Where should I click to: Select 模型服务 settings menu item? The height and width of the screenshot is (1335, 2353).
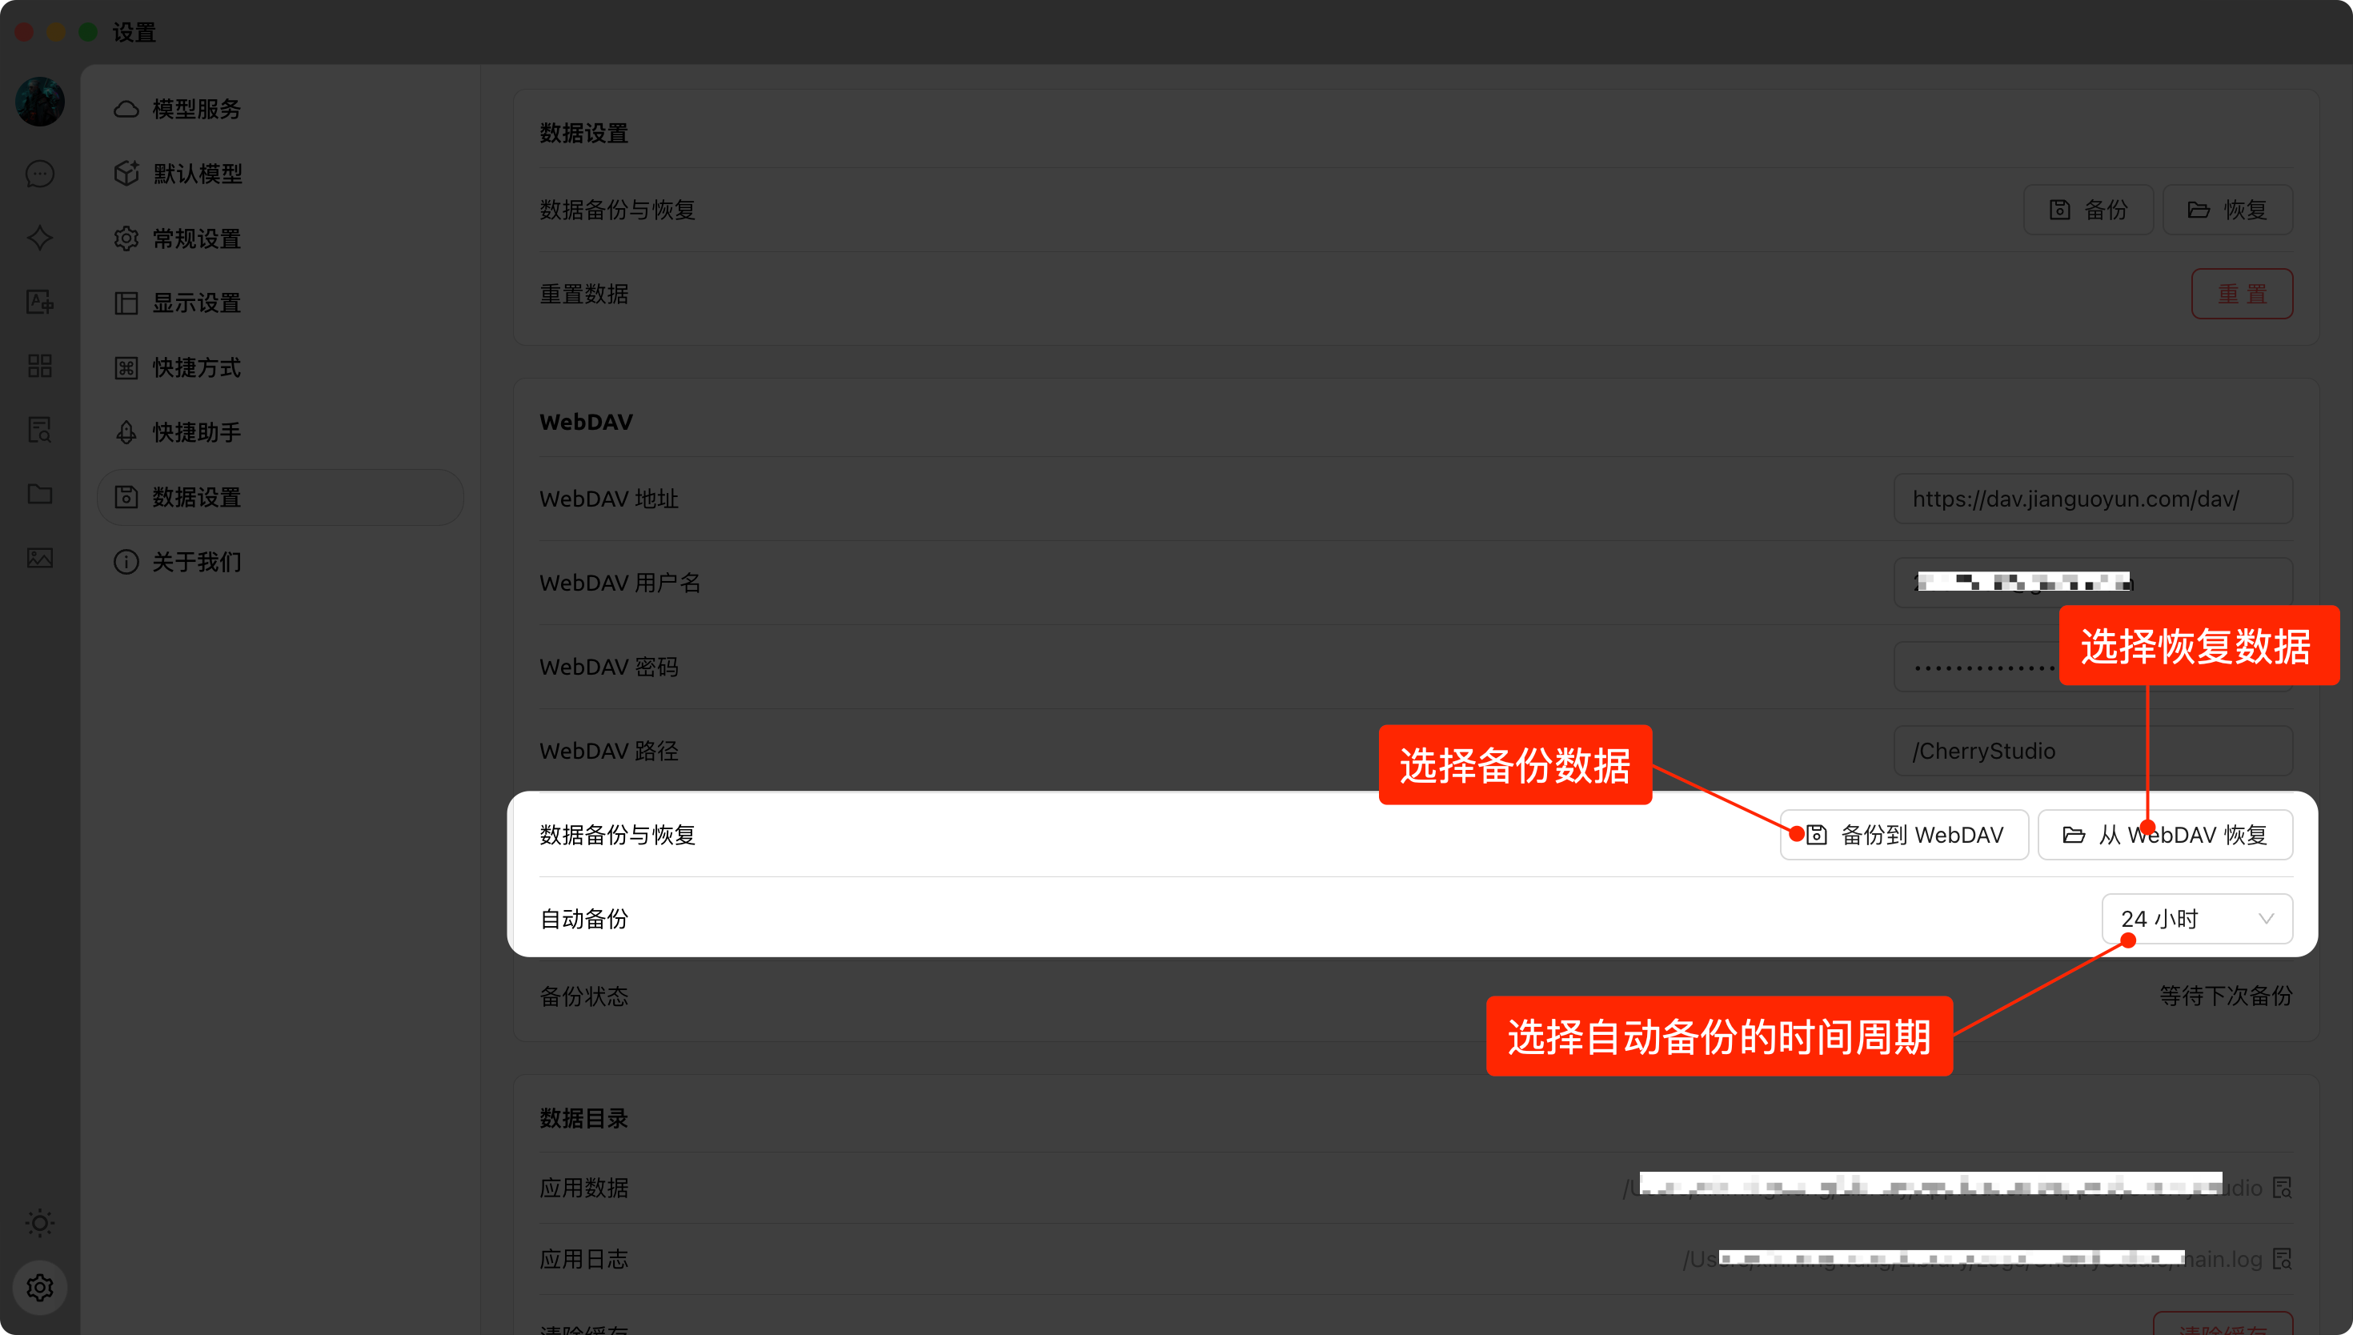pyautogui.click(x=196, y=109)
